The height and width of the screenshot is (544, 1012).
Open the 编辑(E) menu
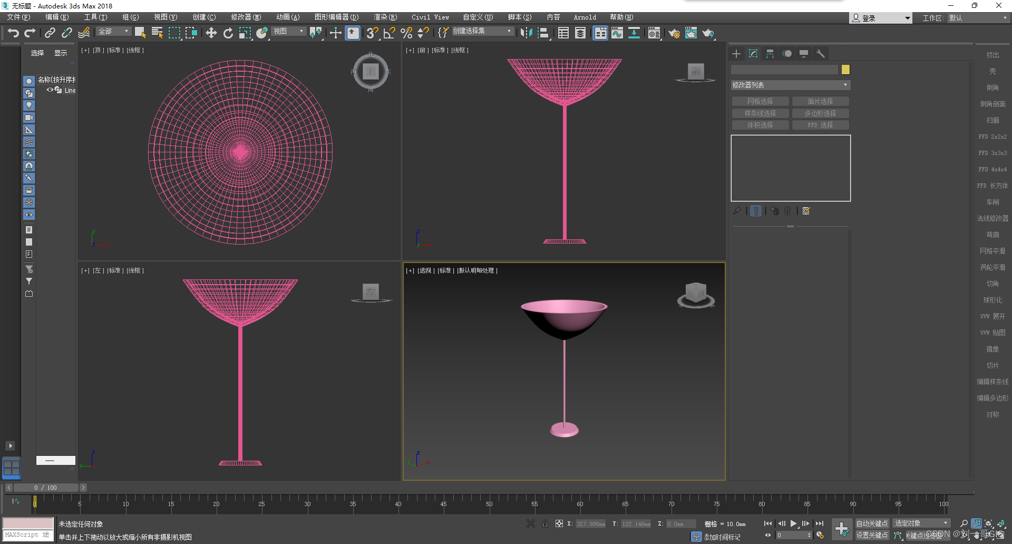click(x=57, y=17)
